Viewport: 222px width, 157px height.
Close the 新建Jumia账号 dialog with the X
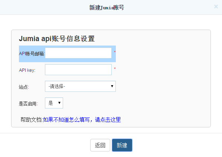click(216, 7)
